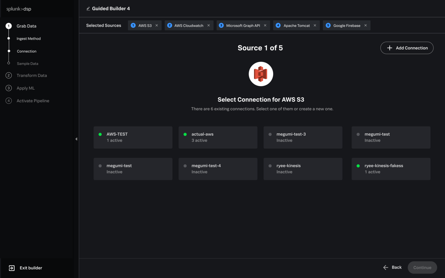Click the pencil edit icon beside Guided Builder 4
This screenshot has width=445, height=278.
pos(88,9)
